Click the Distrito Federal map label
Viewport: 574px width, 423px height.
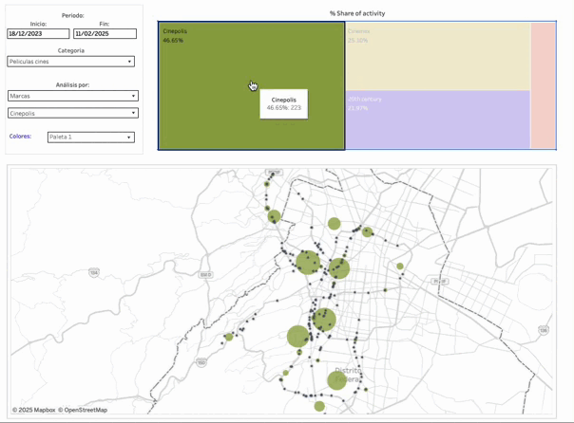348,375
